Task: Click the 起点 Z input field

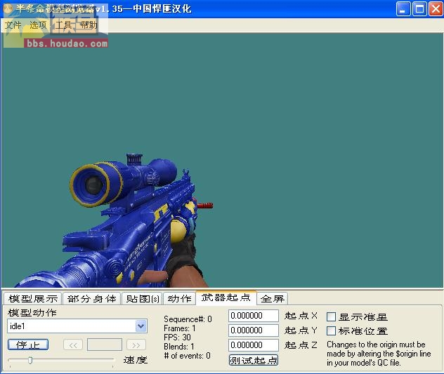Action: (254, 345)
